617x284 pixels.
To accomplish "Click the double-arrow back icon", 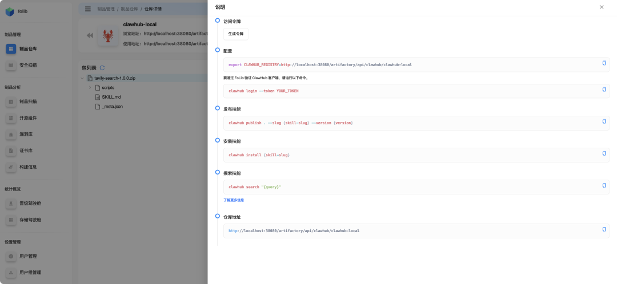I will (90, 35).
